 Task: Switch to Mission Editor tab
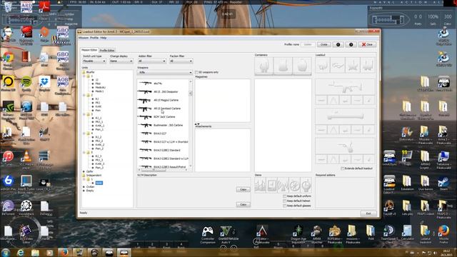(89, 50)
